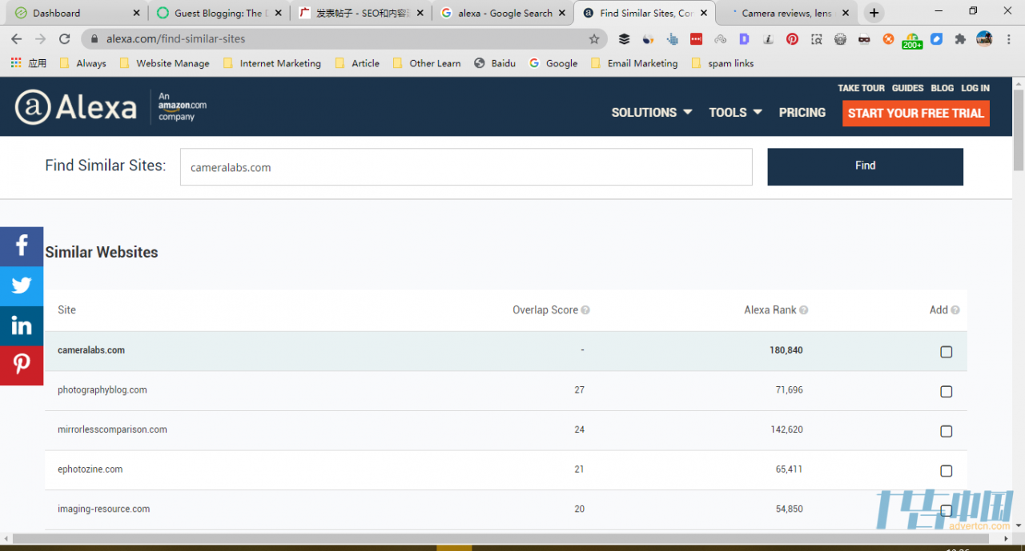Viewport: 1025px width, 551px height.
Task: Open the Alexa BLOG link
Action: [x=943, y=88]
